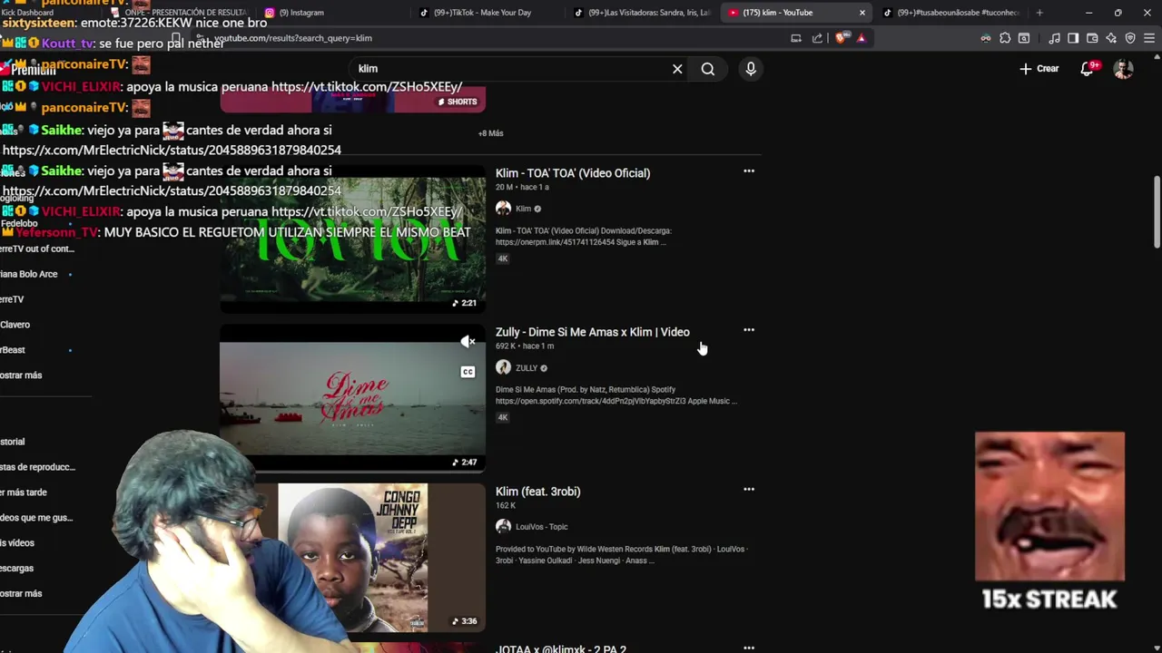Click the search-window icon beside extensions

[x=1024, y=38]
